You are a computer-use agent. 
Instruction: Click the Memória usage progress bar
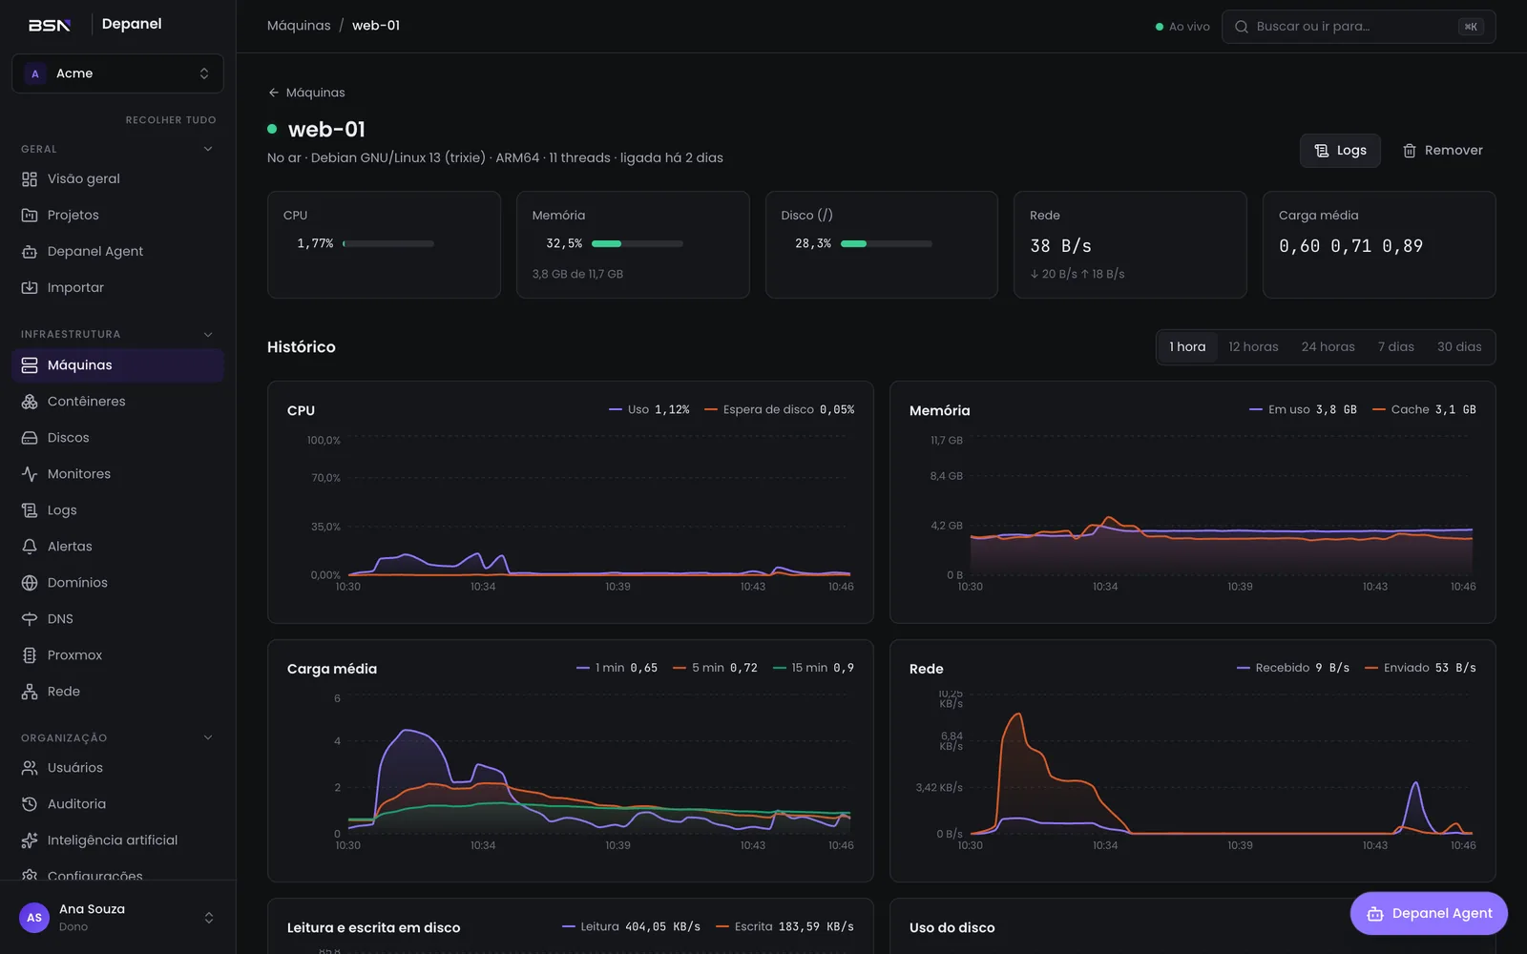[x=638, y=244]
